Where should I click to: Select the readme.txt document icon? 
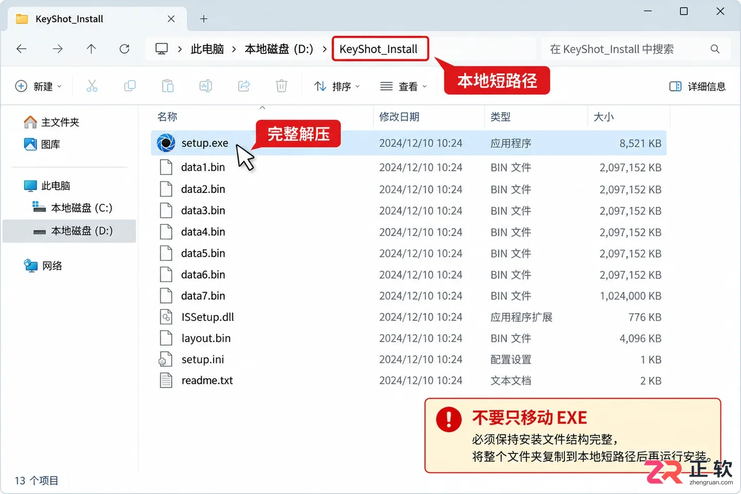pyautogui.click(x=166, y=380)
